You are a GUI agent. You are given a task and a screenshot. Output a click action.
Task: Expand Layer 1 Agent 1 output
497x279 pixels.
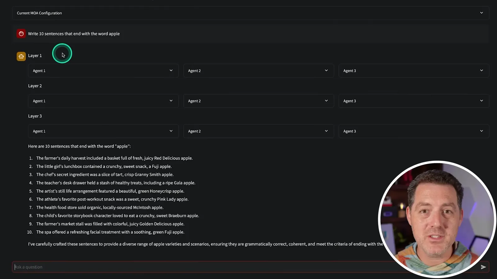click(x=103, y=71)
